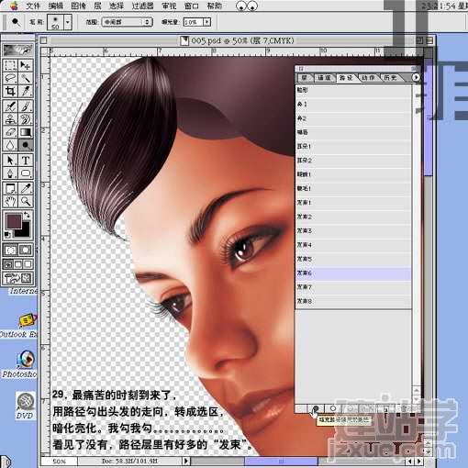Select the Clone Stamp tool

point(10,119)
